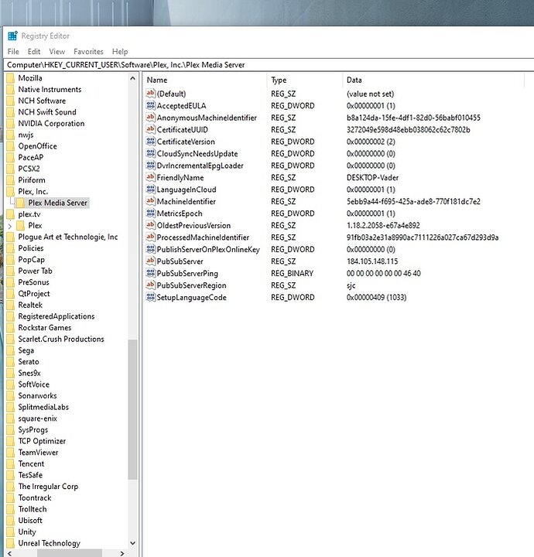Click the string icon beside PubSubServer
The image size is (534, 557).
pos(151,261)
